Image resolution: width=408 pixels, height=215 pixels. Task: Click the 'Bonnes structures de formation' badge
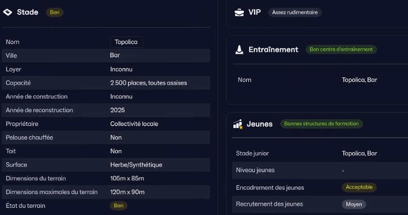(x=321, y=124)
